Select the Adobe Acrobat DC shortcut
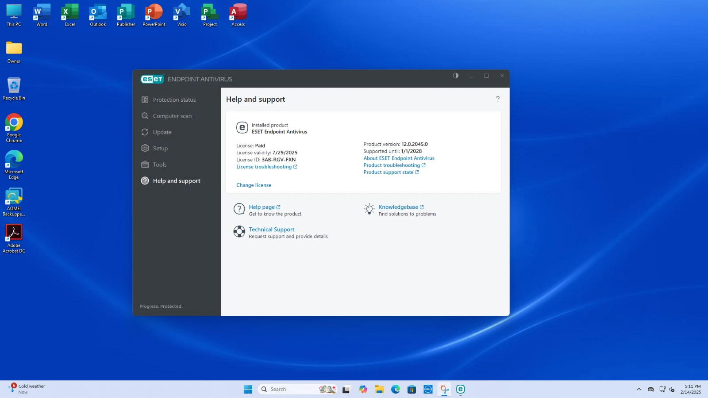Screen dimensions: 708x398 [x=14, y=239]
